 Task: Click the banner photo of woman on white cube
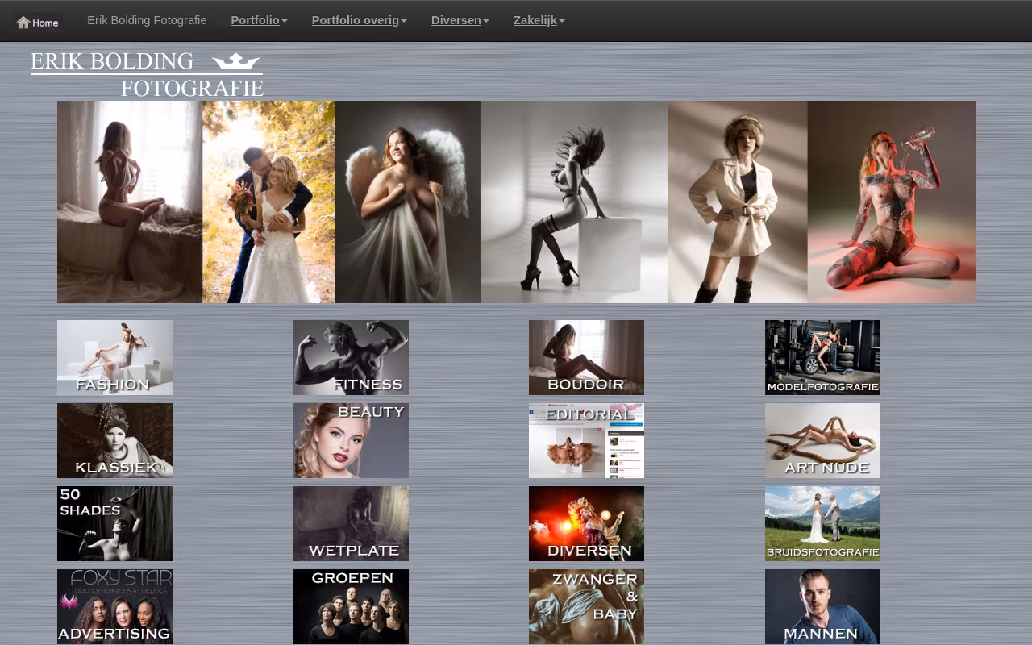point(574,202)
